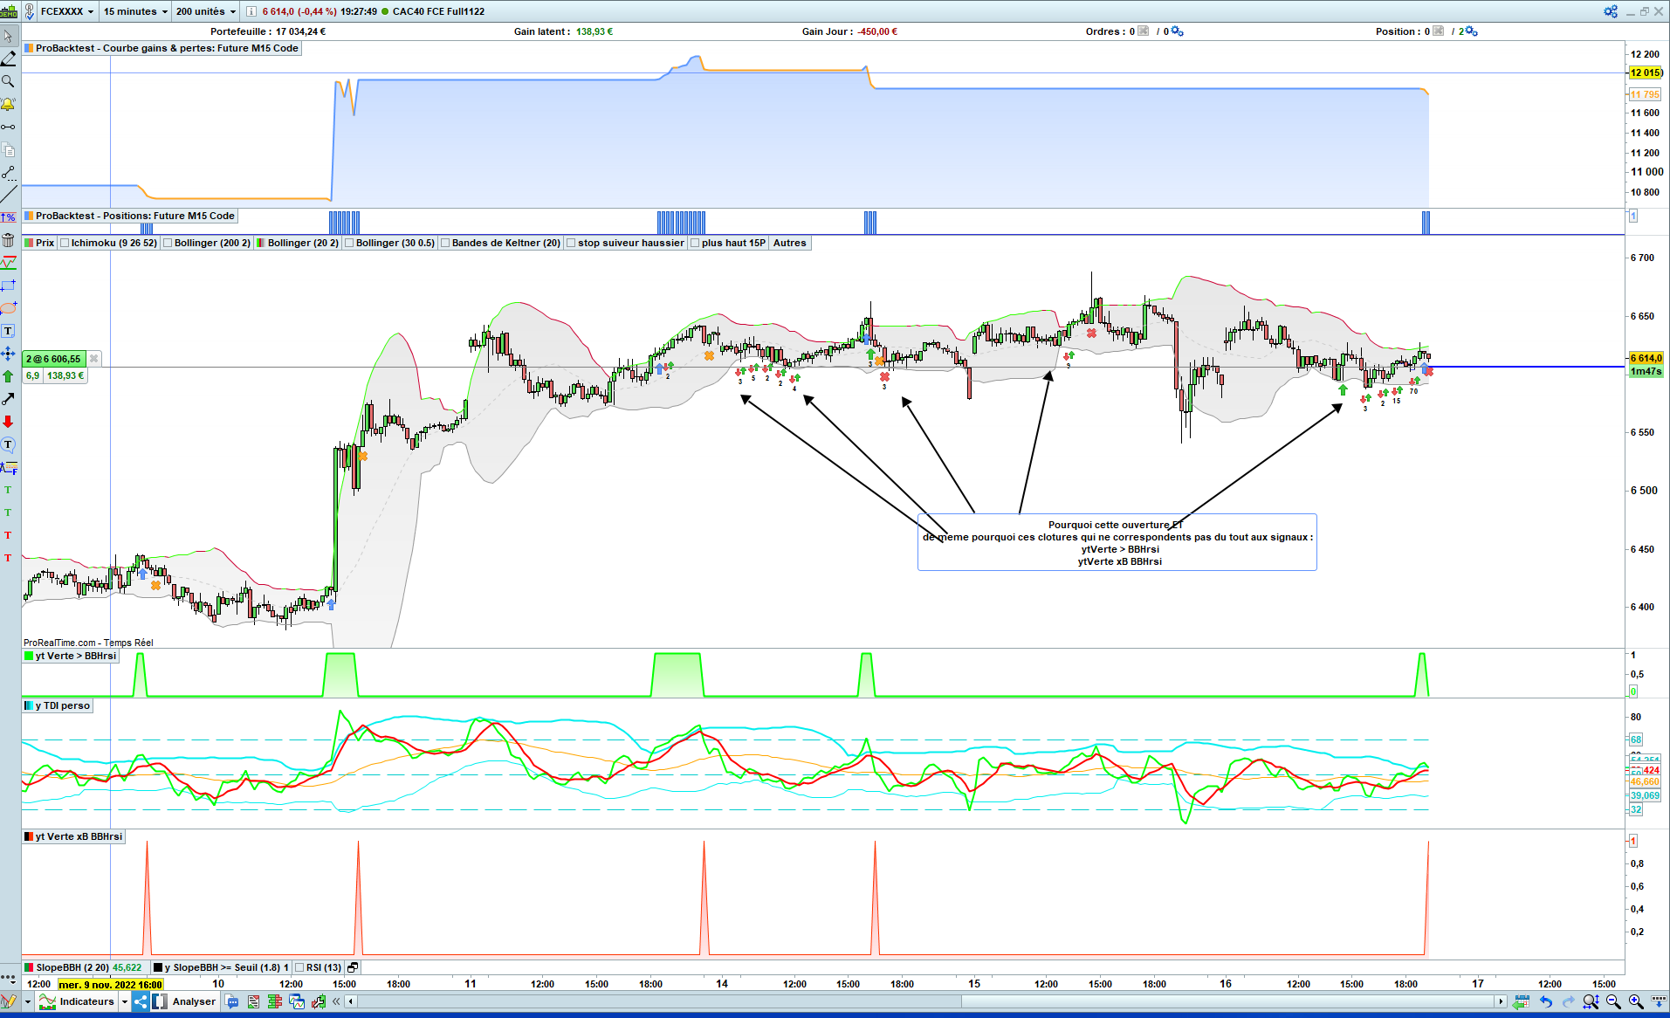This screenshot has height=1018, width=1670.
Task: Click the detach indicator panels icon
Action: point(353,967)
